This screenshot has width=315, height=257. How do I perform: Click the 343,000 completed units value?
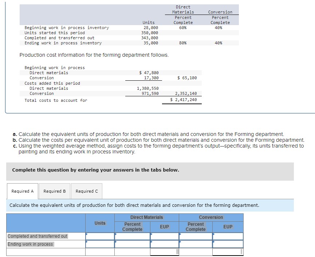150,38
